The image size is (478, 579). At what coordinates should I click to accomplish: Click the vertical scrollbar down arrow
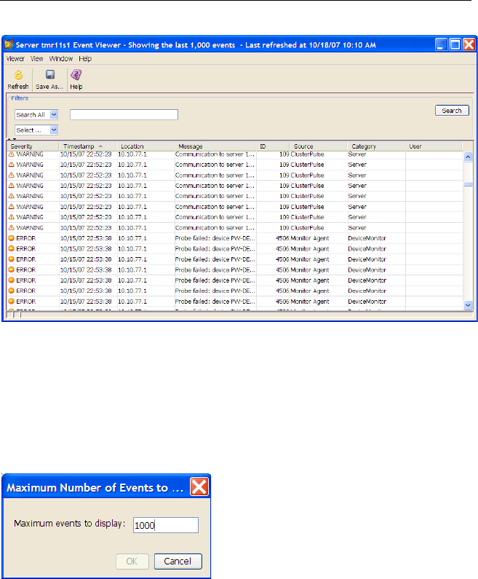point(468,305)
